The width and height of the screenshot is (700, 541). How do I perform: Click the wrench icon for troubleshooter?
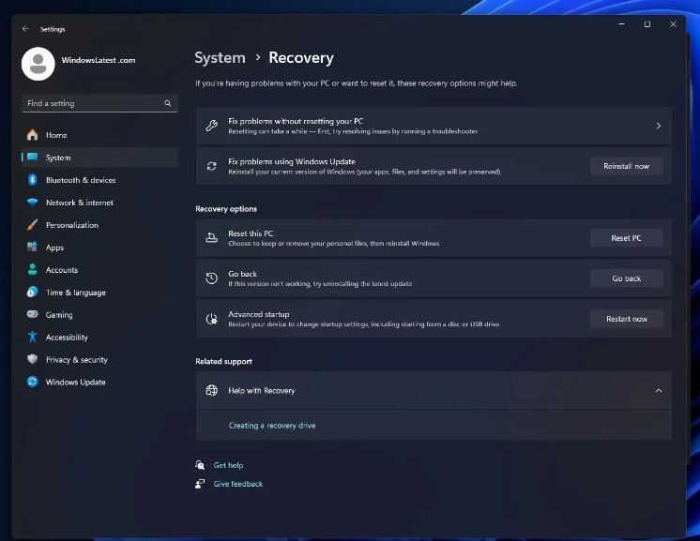point(212,126)
